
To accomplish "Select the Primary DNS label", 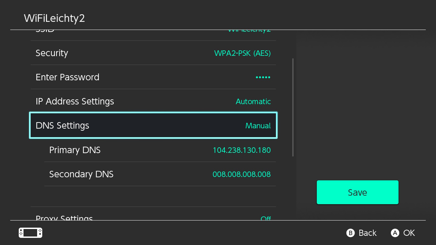I will [x=75, y=150].
